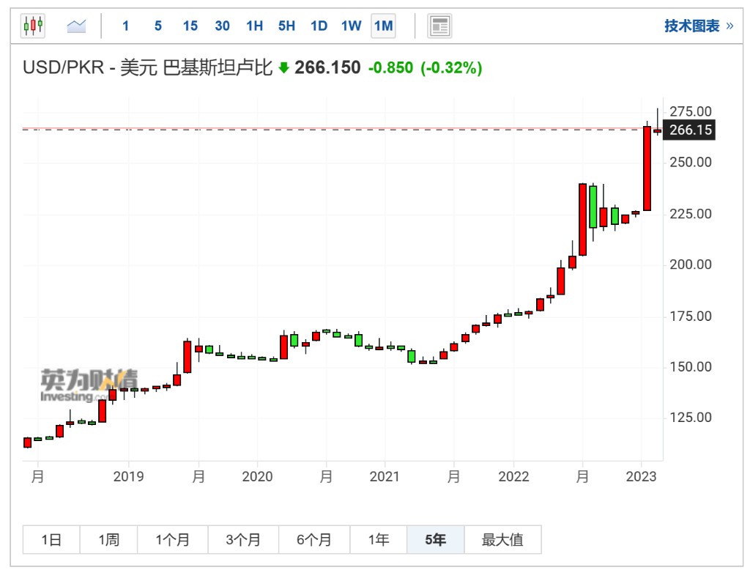Select the 5H interval
The width and height of the screenshot is (750, 581).
click(286, 26)
